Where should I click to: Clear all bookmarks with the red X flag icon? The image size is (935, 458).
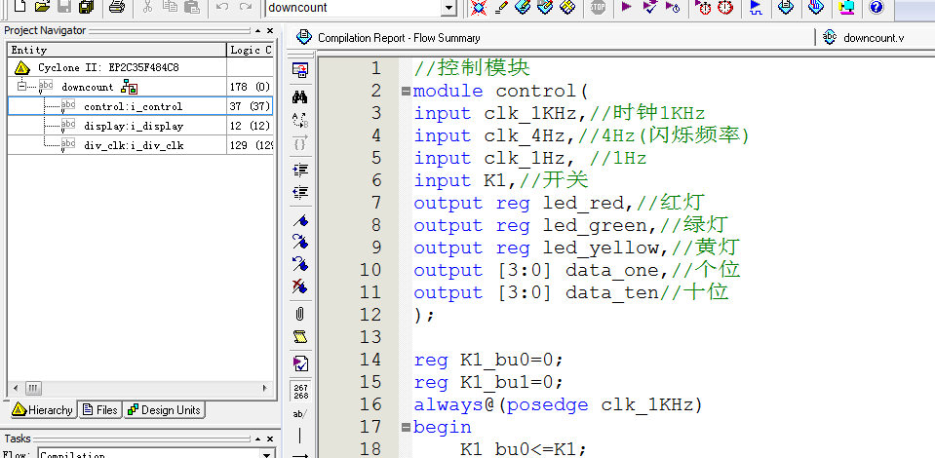tap(300, 286)
